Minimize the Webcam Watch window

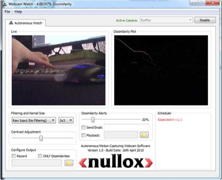coord(194,3)
